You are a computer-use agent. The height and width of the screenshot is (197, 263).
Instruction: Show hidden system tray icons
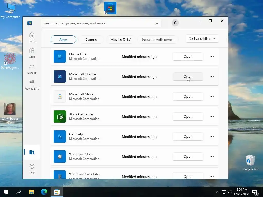[217, 192]
